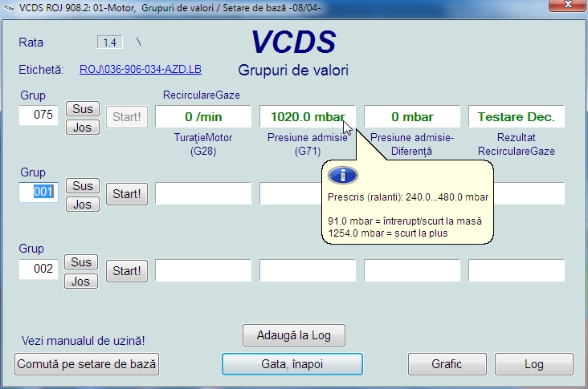Image resolution: width=588 pixels, height=389 pixels.
Task: Click the 91.0 mbar întrerupt/scurt la masă text
Action: pos(405,221)
